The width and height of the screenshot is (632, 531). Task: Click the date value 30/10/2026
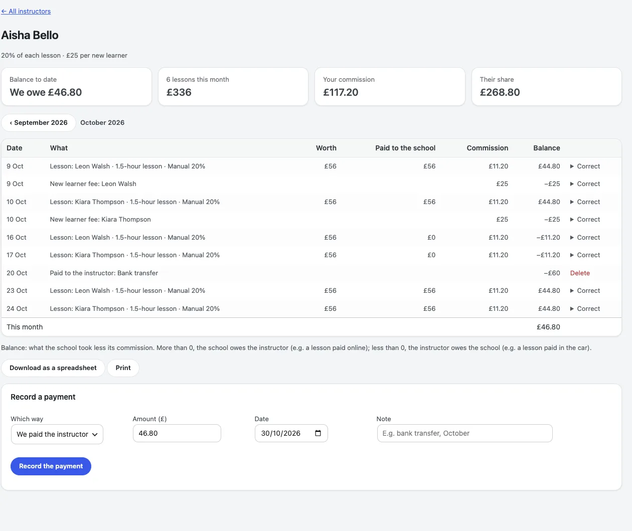[281, 434]
